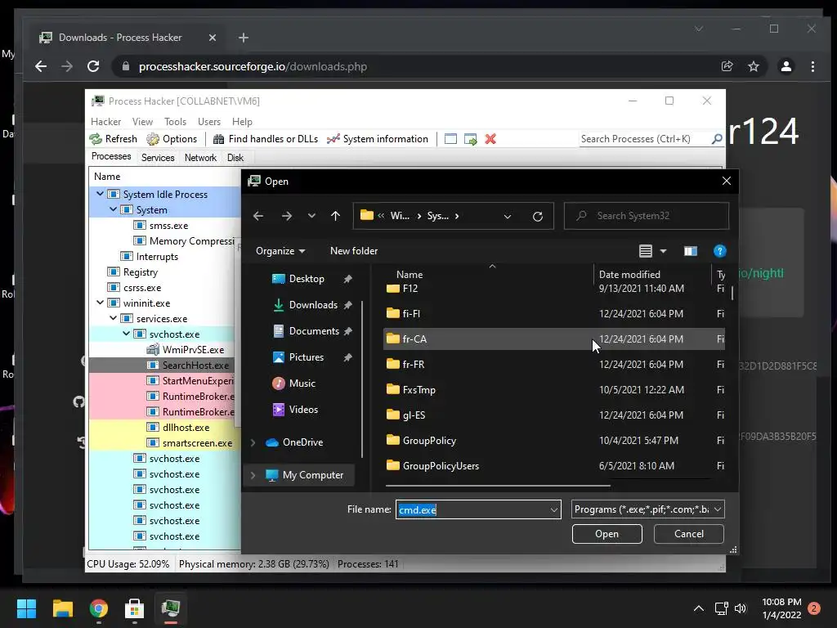
Task: Toggle the preview pane icon
Action: [690, 251]
